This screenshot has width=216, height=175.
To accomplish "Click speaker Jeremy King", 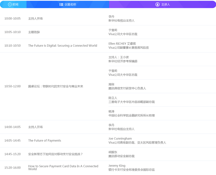I will [x=117, y=166].
